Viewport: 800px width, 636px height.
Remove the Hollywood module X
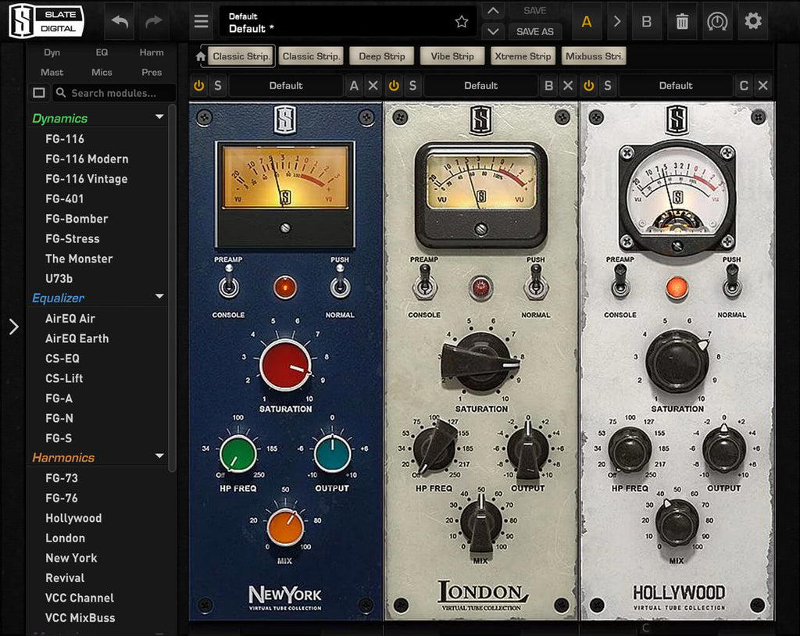pos(762,86)
